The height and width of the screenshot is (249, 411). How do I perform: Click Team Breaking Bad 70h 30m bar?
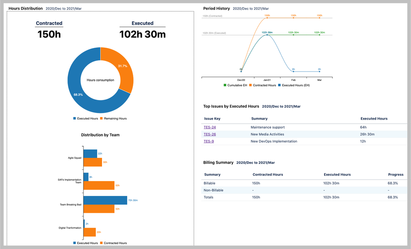[x=105, y=200]
